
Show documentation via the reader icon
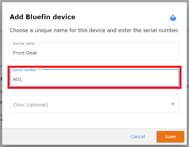(173, 18)
